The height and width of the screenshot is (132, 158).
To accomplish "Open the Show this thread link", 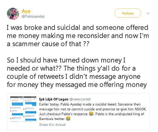I will point(52,125).
